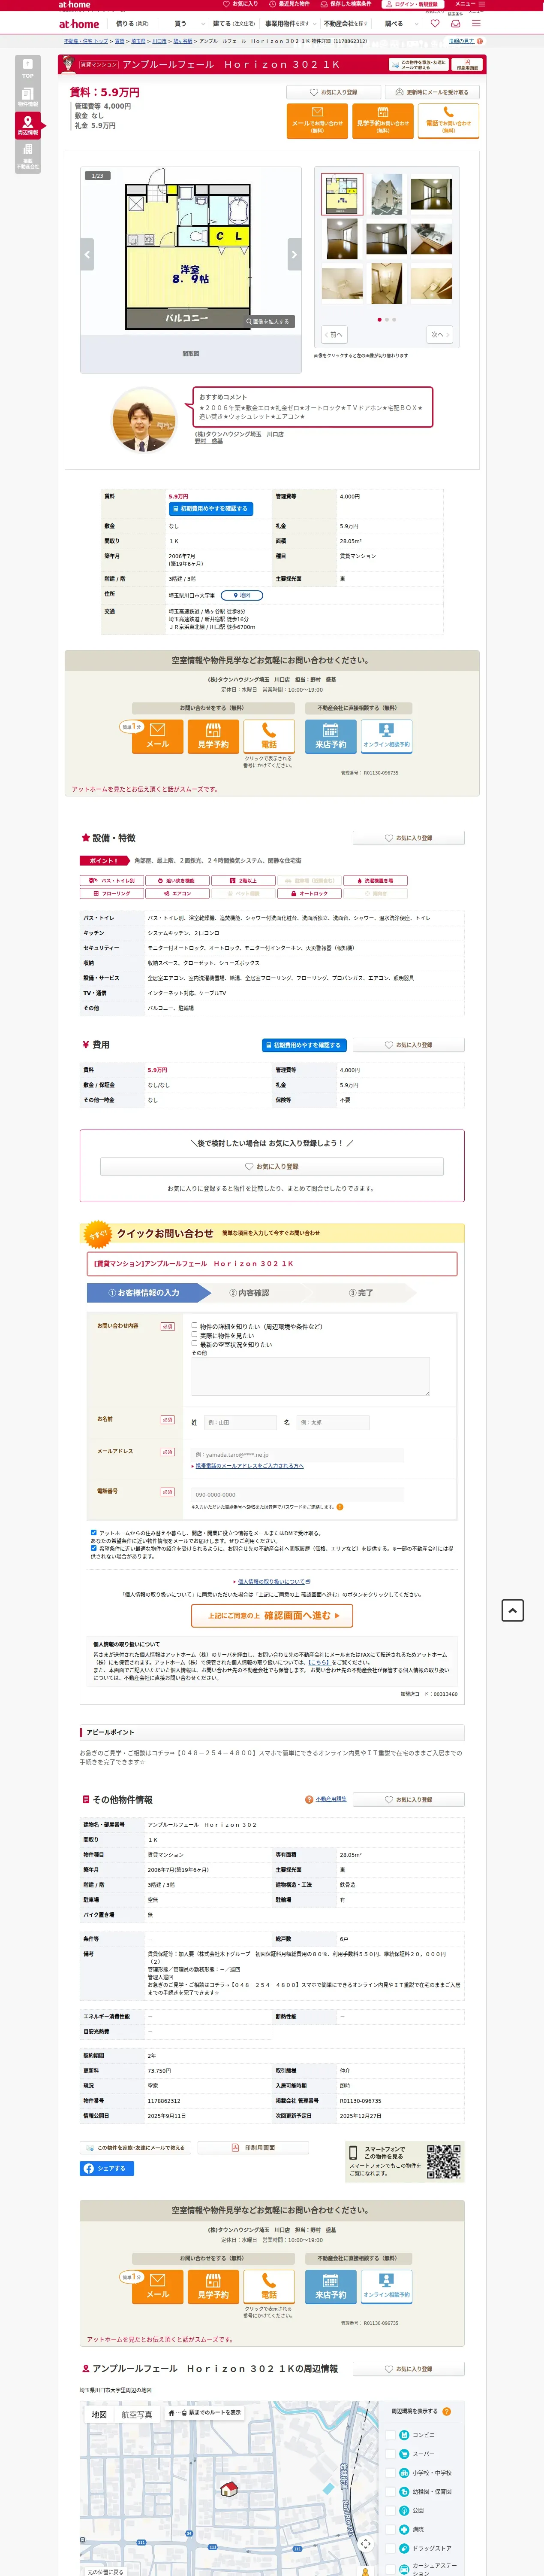Viewport: 544px width, 2576px height.
Task: Check 最新の空室状況を知りたい checkbox
Action: click(x=195, y=1343)
